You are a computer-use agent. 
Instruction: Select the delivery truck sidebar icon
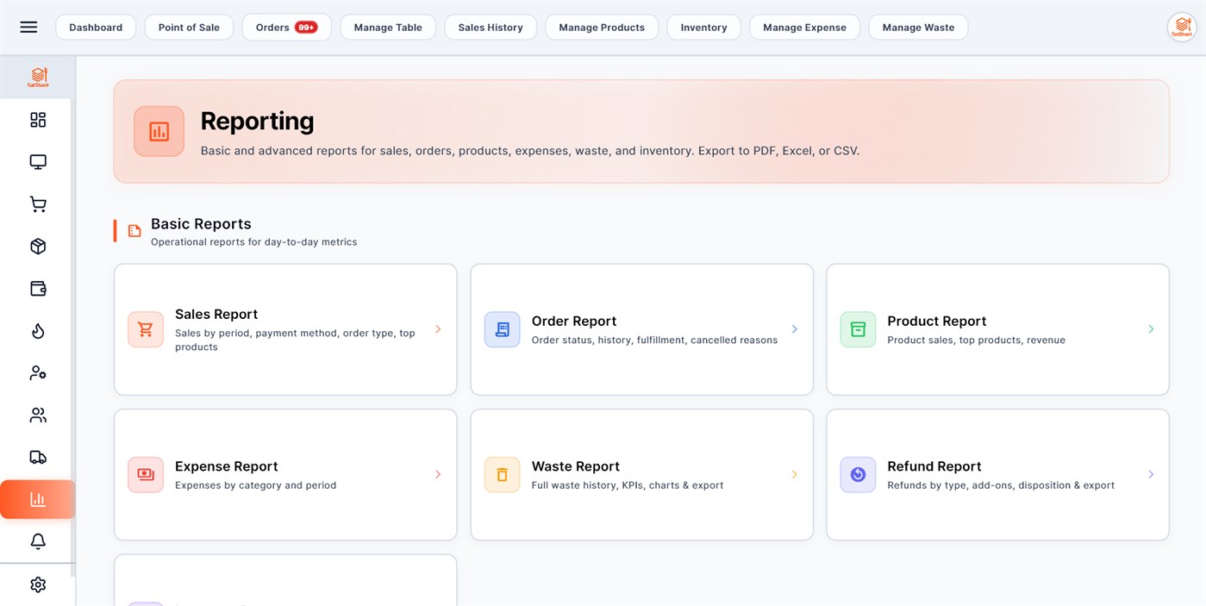click(x=38, y=458)
